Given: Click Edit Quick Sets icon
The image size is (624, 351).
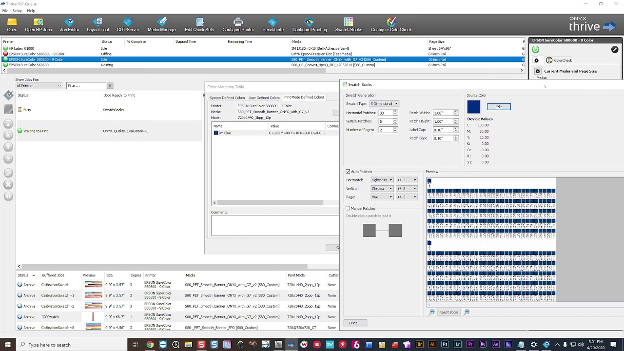Looking at the screenshot, I should pyautogui.click(x=199, y=25).
